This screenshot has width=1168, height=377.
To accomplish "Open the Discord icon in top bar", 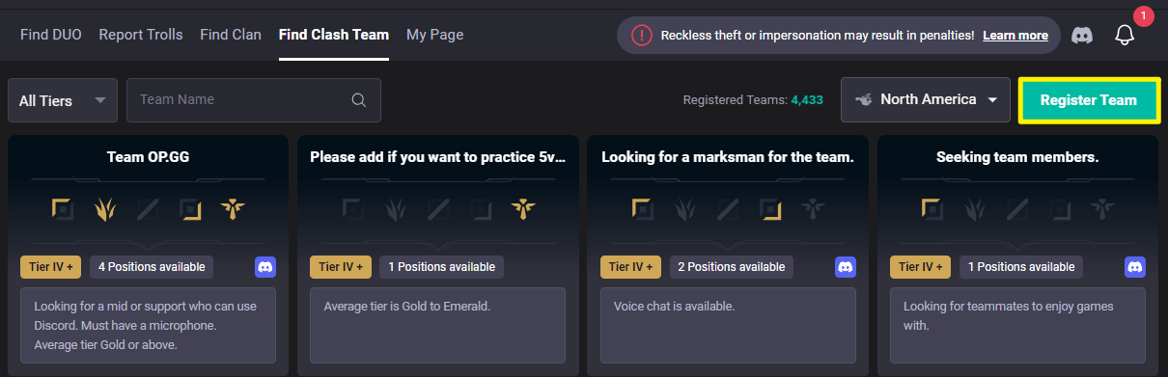I will [1082, 35].
